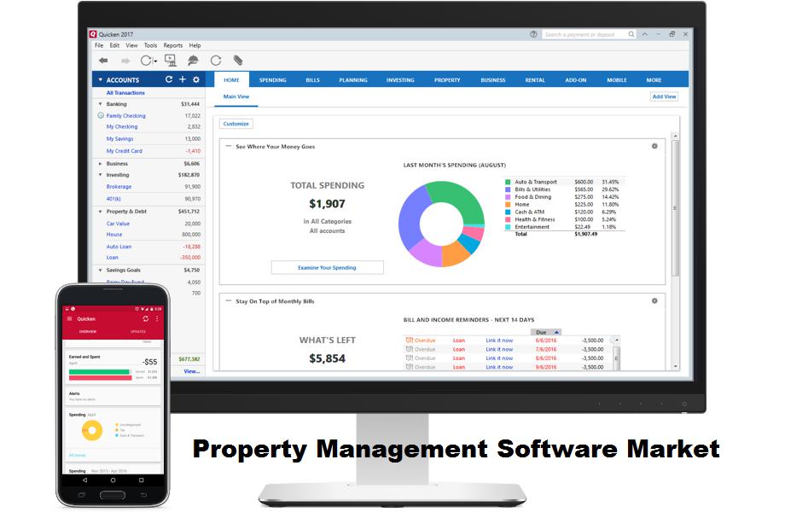Switch to the BILLS tab
Image resolution: width=785 pixels, height=512 pixels.
pyautogui.click(x=312, y=80)
